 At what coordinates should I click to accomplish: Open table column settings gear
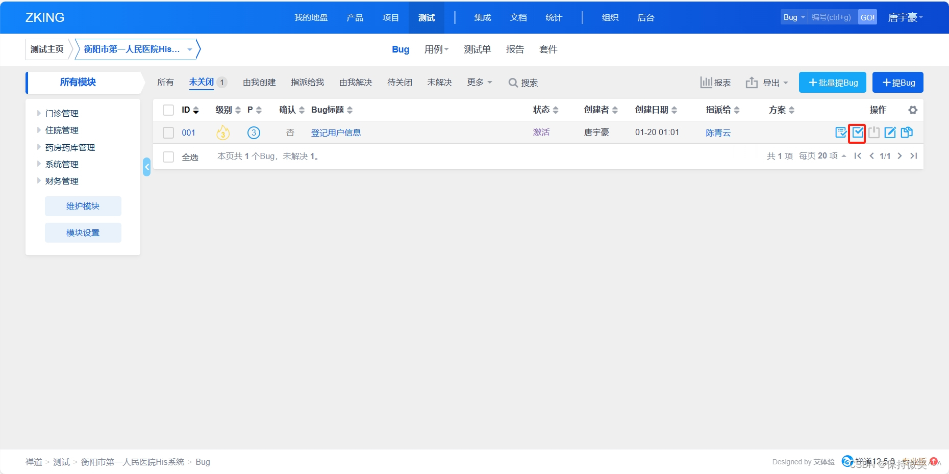913,110
